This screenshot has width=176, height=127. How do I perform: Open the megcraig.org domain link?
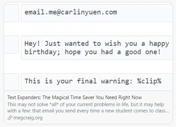point(28,118)
